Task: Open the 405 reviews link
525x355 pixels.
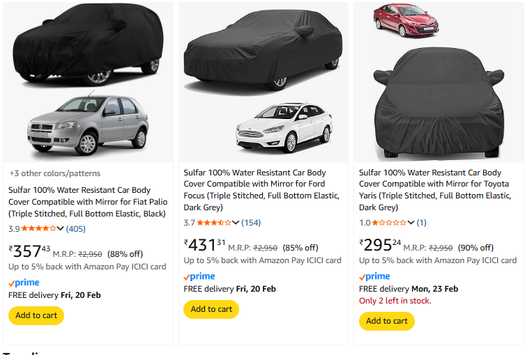Action: [76, 229]
